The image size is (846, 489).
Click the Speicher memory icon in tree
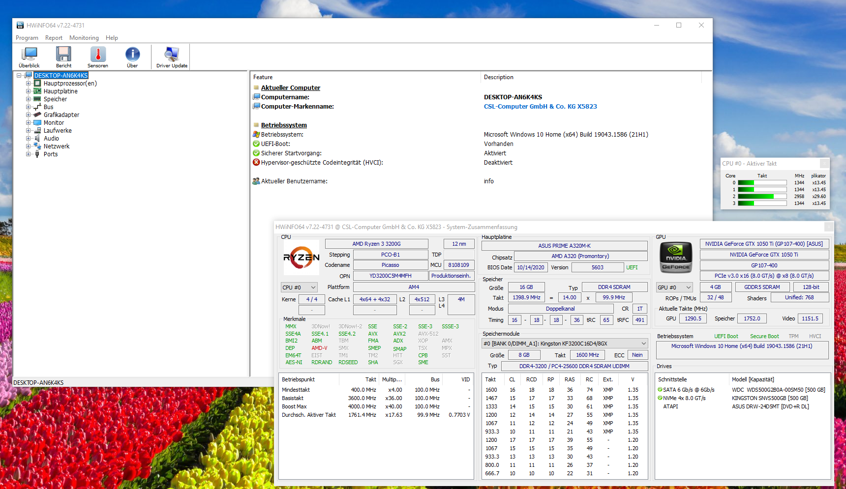(x=37, y=99)
